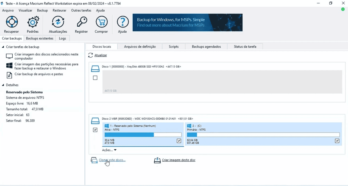Image resolution: width=348 pixels, height=186 pixels.
Task: Click the file and folder backup icon
Action: 9,75
